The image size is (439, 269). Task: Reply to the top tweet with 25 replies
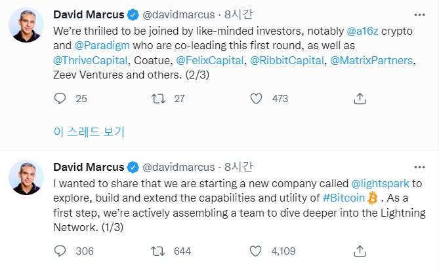60,98
